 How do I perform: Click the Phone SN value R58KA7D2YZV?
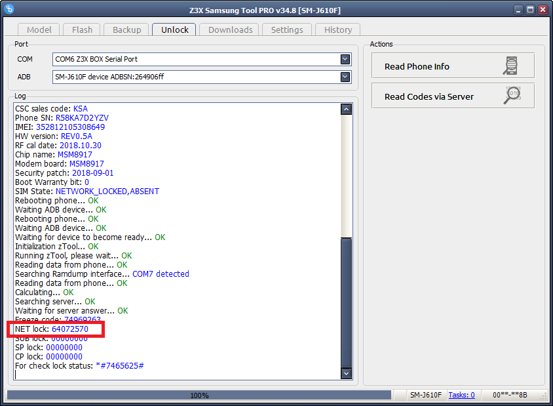click(82, 118)
